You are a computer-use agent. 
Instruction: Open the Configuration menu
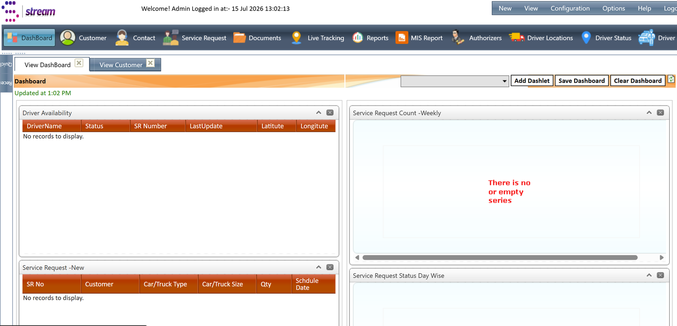pyautogui.click(x=570, y=8)
